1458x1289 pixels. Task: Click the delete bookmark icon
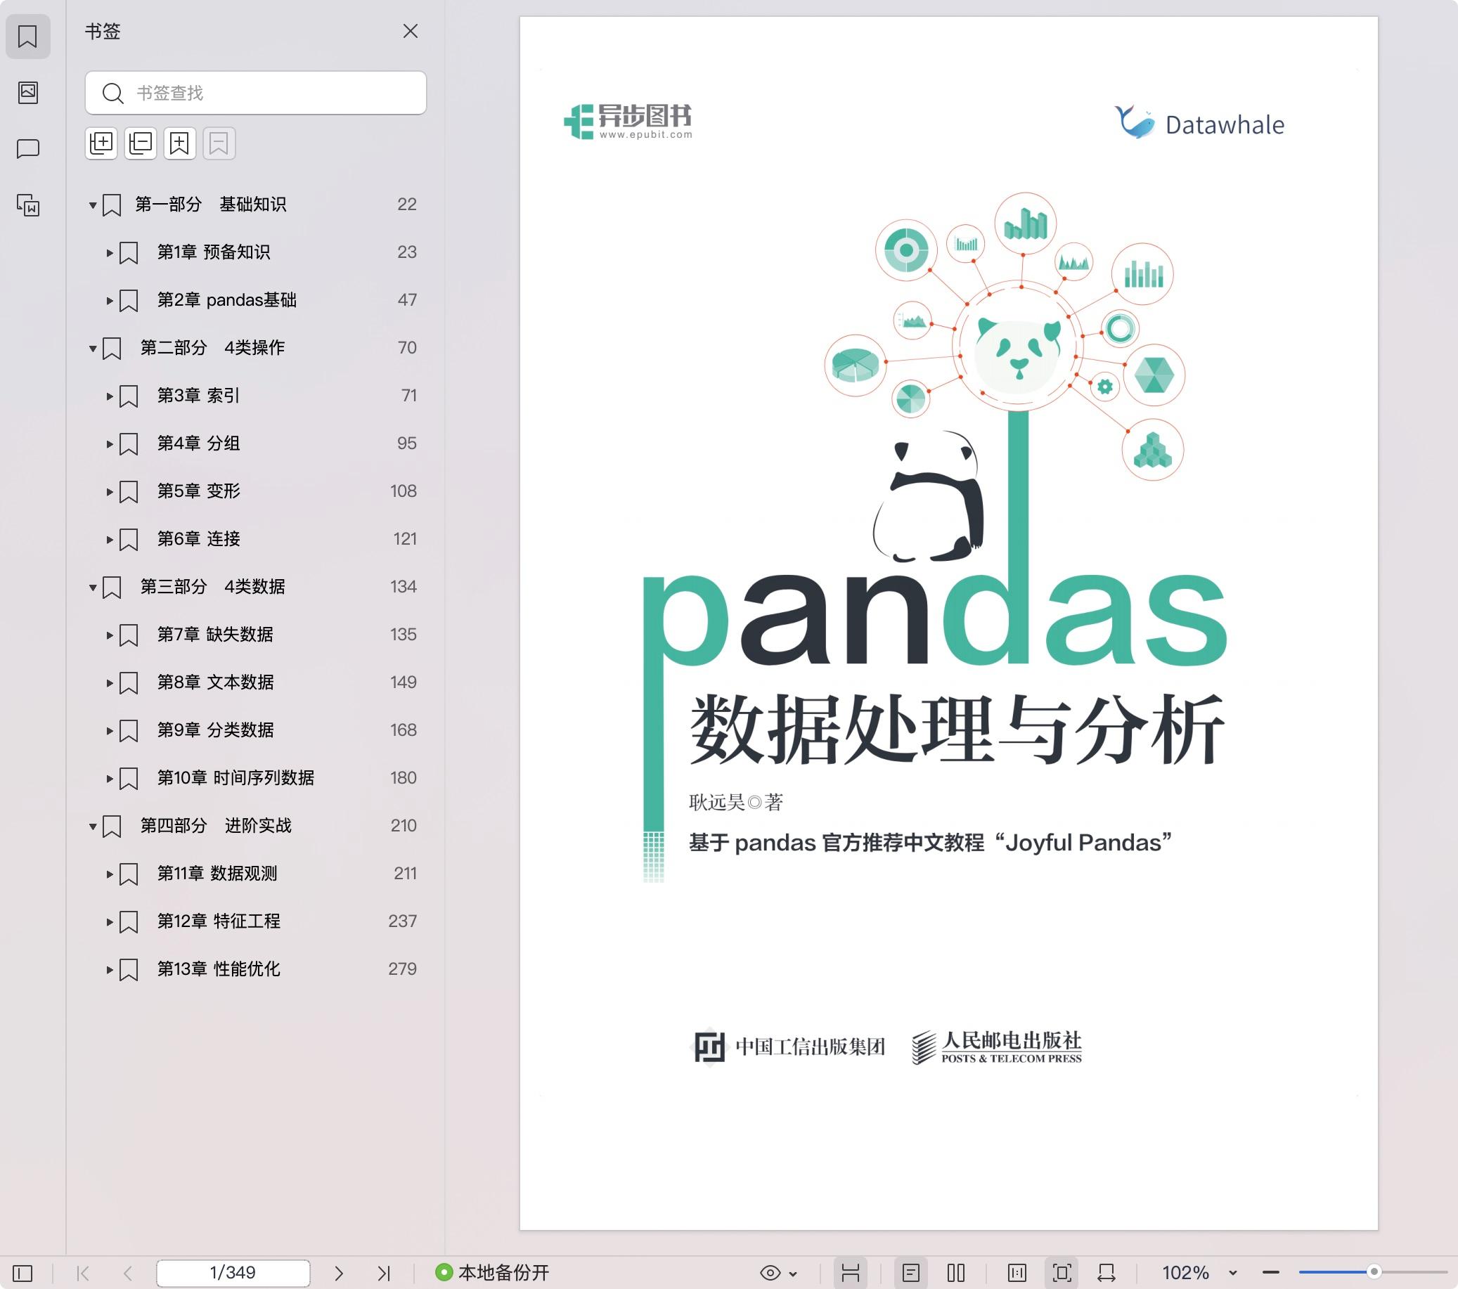coord(219,143)
